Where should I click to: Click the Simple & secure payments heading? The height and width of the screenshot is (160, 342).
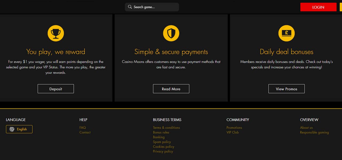pos(171,51)
